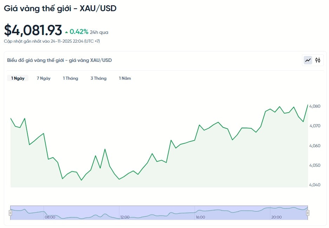Switch to the line chart view icon
The image size is (329, 228).
pyautogui.click(x=308, y=60)
